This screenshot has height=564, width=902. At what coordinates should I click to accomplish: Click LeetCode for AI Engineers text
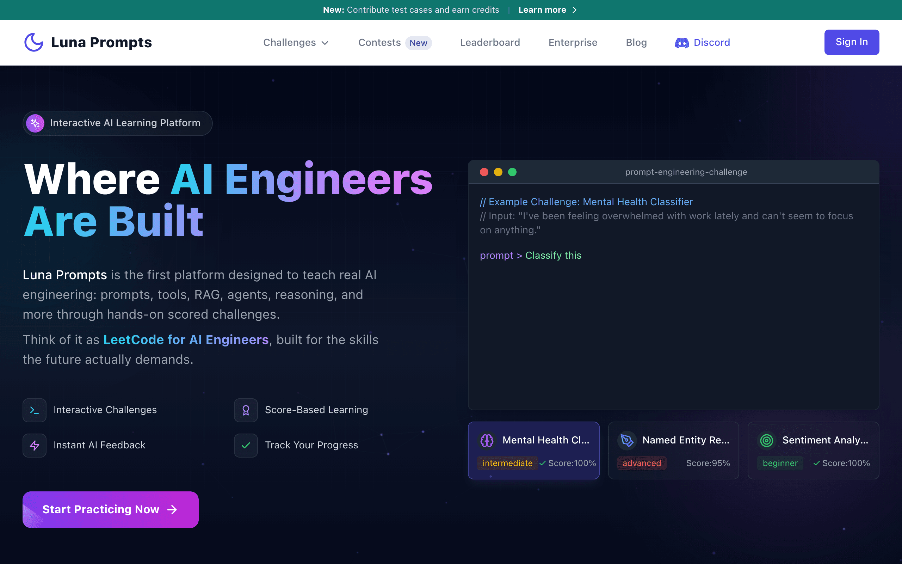pos(186,340)
